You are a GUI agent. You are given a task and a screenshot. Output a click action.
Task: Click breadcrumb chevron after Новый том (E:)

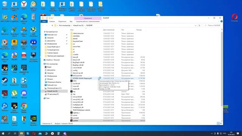click(85, 25)
